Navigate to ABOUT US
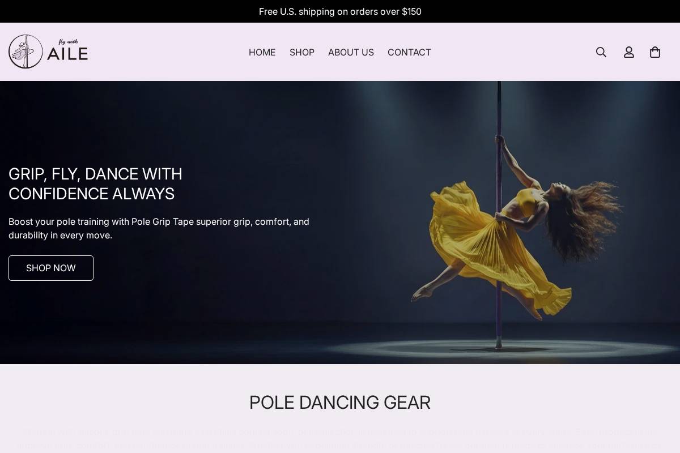This screenshot has height=453, width=680. coord(351,52)
